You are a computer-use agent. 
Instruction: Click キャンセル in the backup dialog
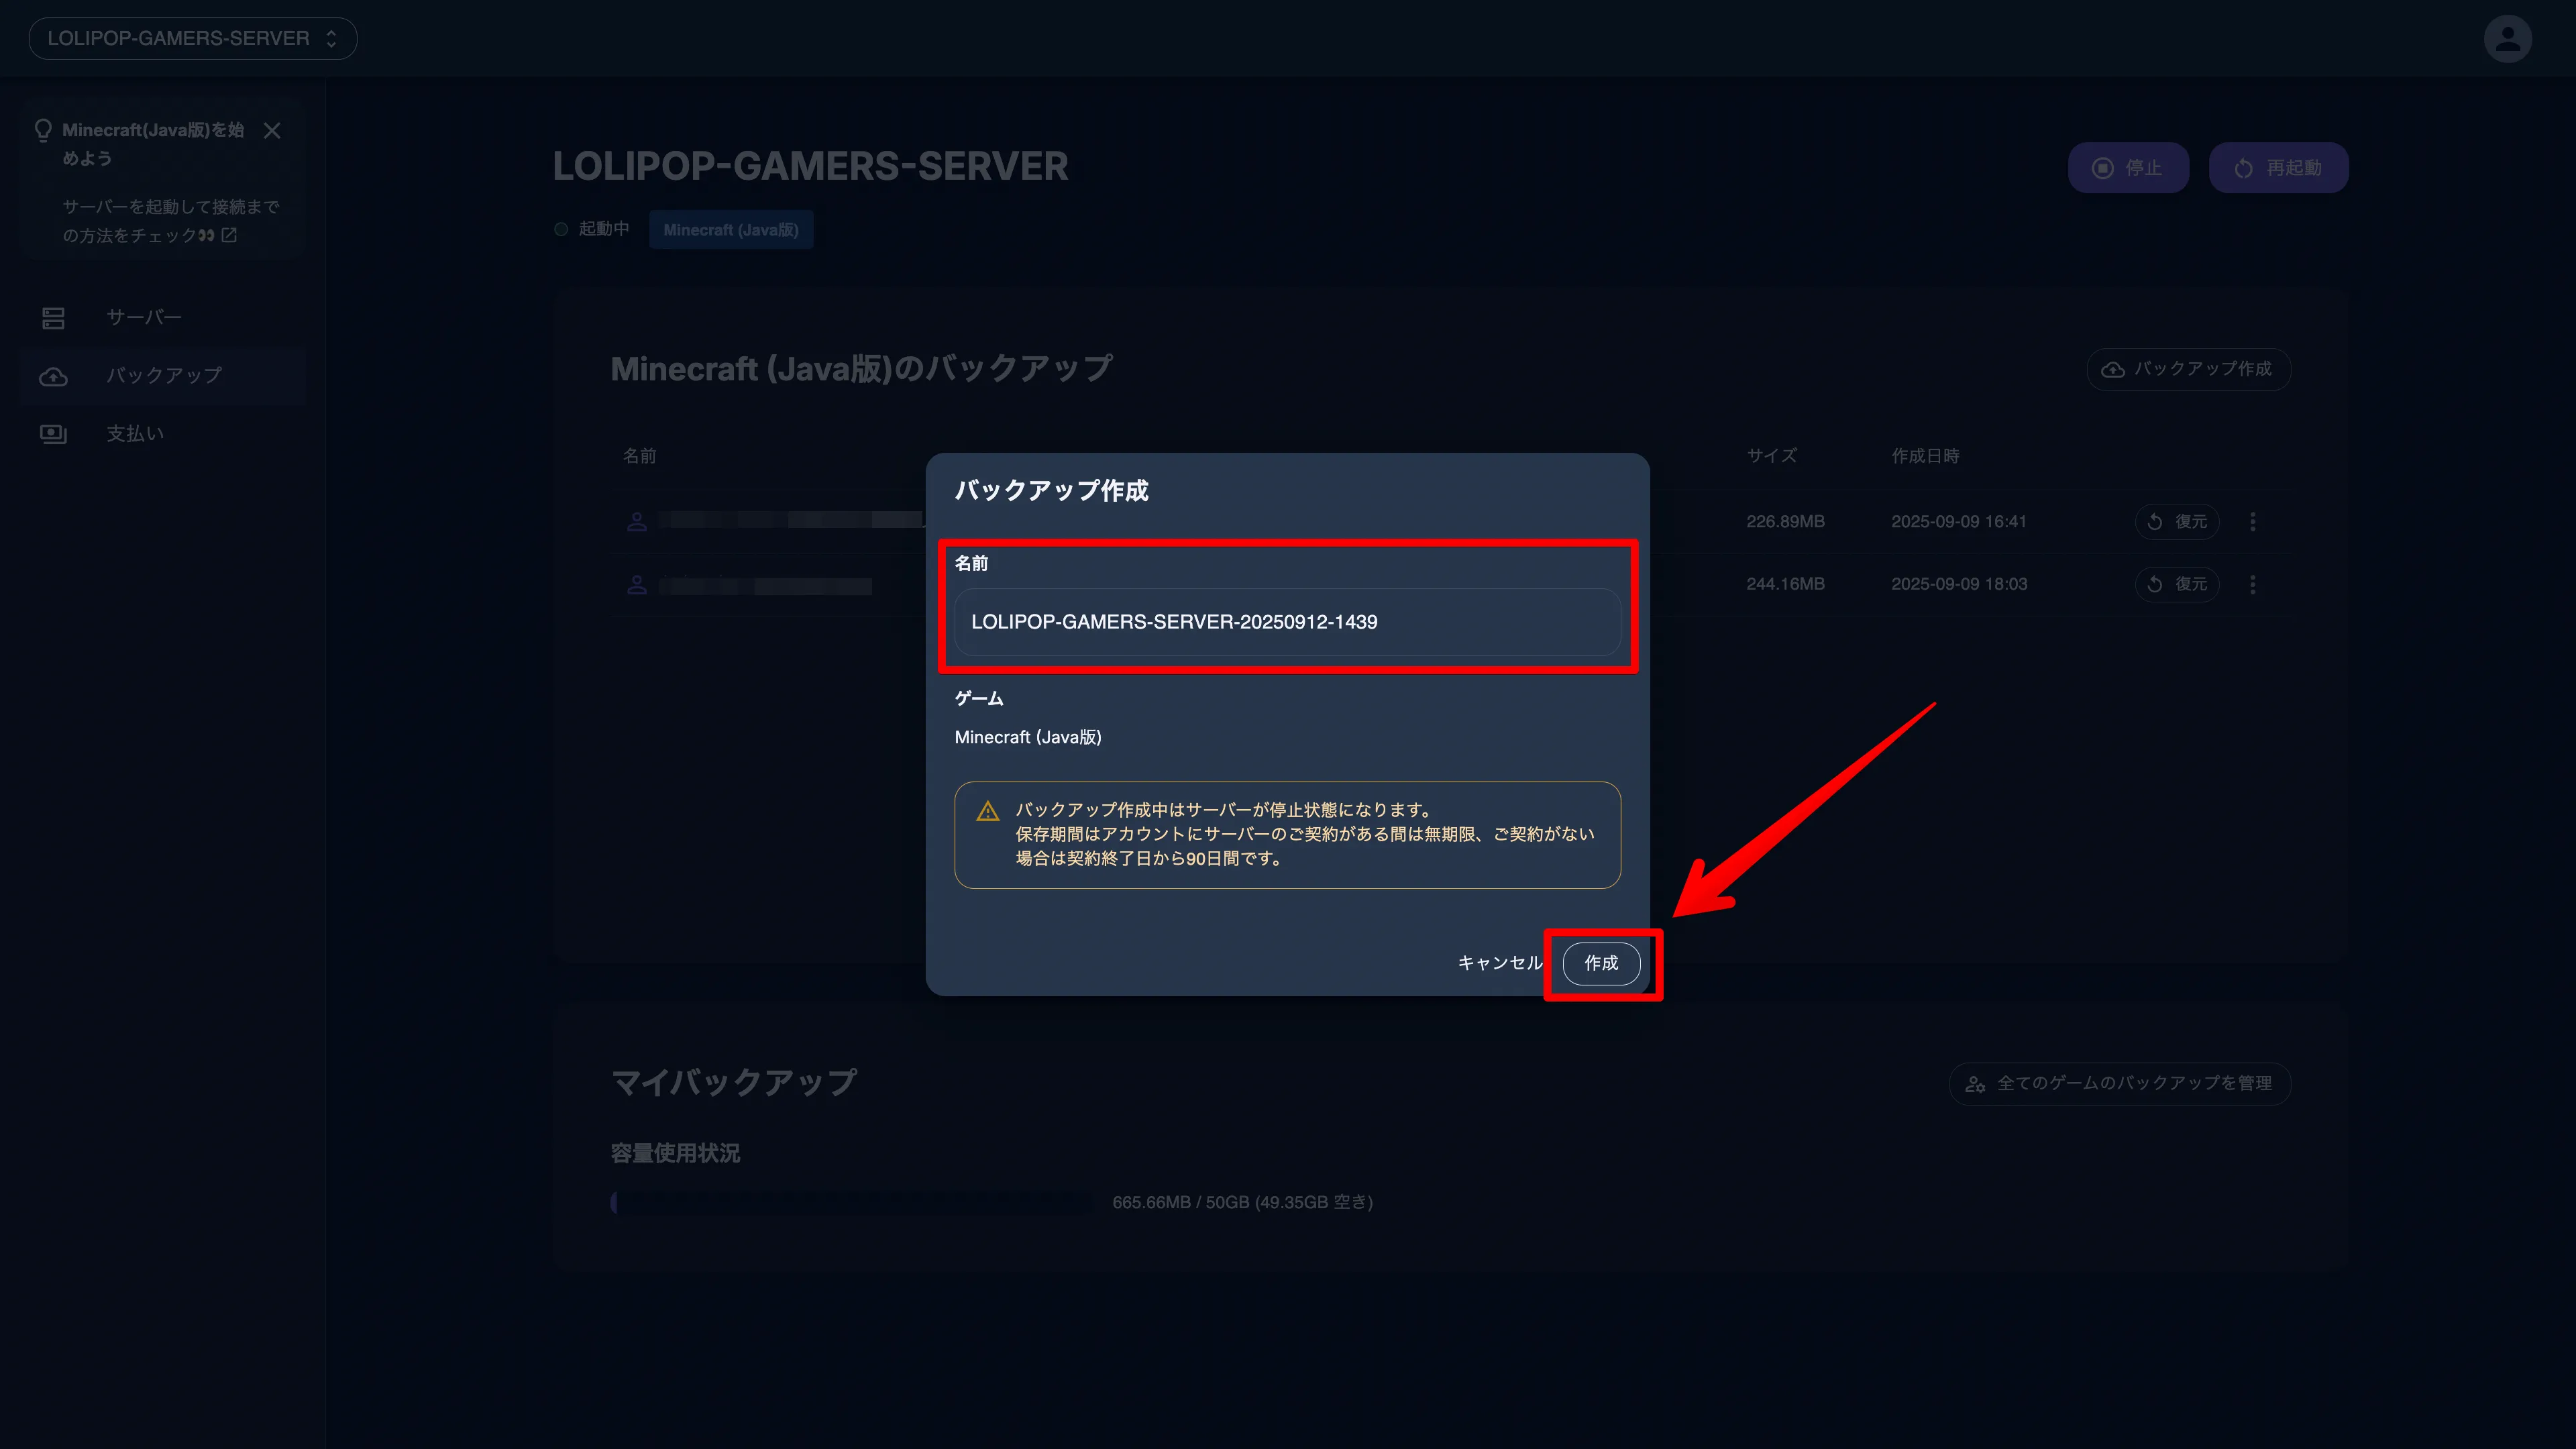click(1499, 963)
